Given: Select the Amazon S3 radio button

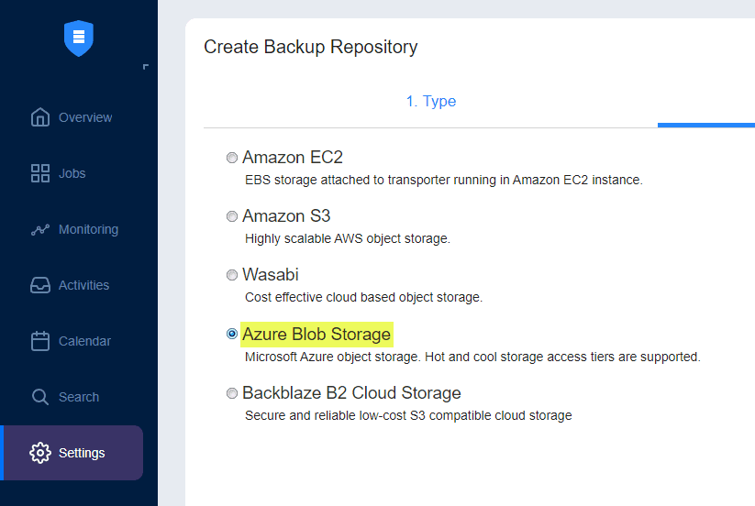Looking at the screenshot, I should 232,216.
